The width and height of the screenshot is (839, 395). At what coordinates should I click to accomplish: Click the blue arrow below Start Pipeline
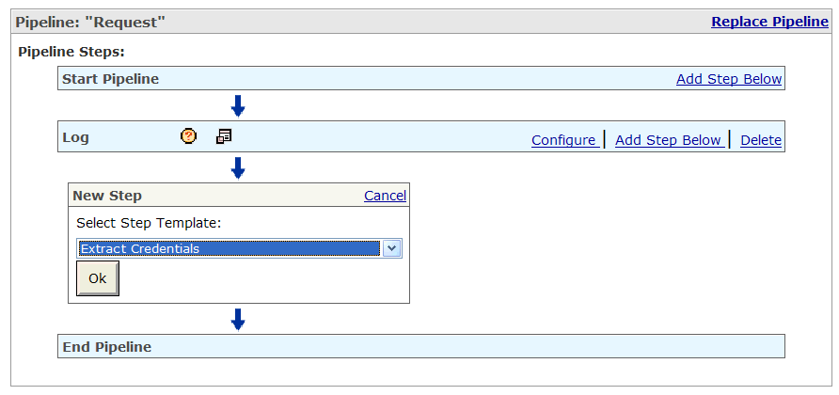(238, 106)
